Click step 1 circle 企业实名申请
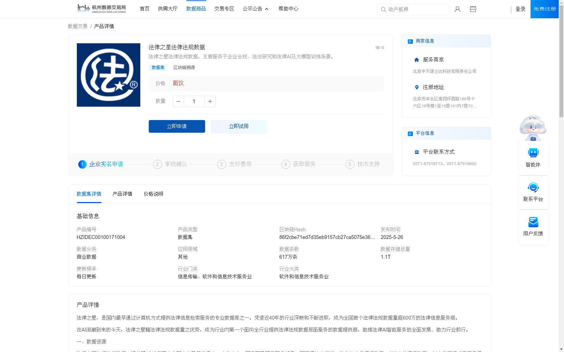 [x=82, y=164]
